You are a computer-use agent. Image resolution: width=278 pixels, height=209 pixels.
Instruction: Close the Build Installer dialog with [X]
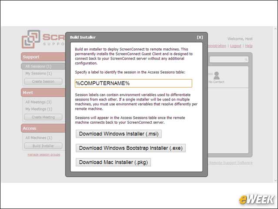200,37
